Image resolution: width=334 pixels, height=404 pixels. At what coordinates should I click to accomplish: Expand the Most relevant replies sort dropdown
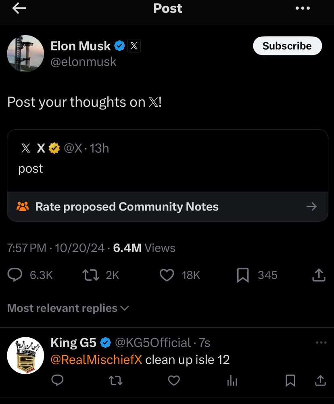(68, 308)
